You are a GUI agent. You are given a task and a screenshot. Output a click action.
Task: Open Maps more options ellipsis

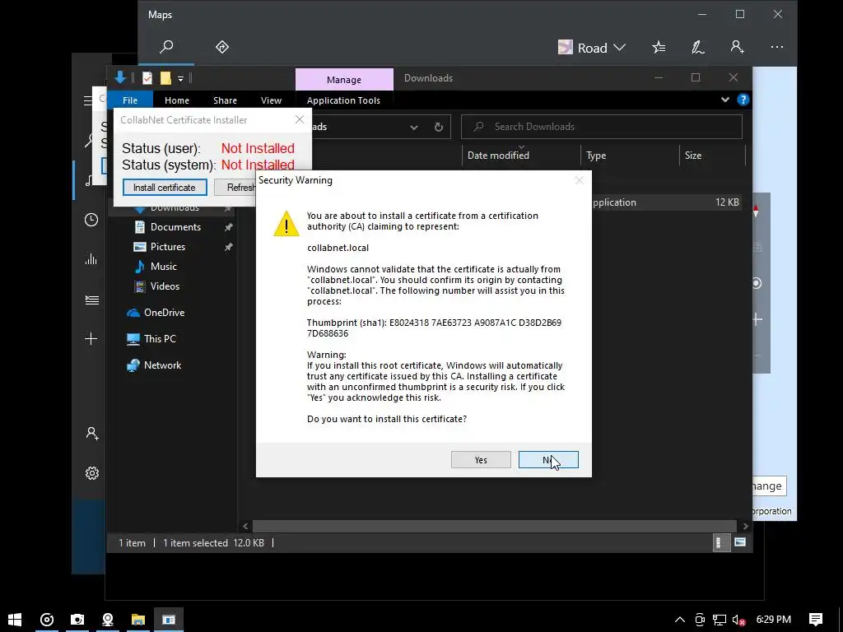click(777, 47)
